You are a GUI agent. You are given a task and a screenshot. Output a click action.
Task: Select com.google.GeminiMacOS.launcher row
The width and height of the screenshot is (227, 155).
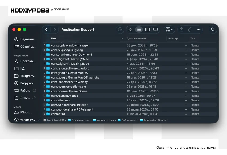coord(130,77)
